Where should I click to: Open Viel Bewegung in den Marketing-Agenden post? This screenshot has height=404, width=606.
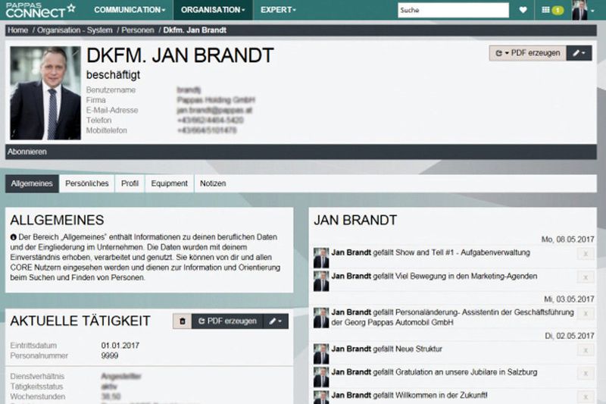[466, 276]
